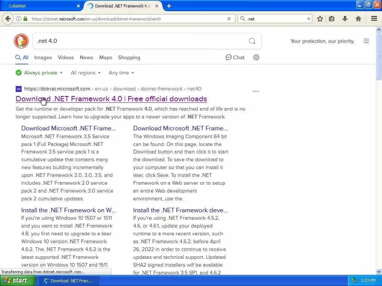This screenshot has width=382, height=286.
Task: Switch to Shopping results
Action: (x=129, y=58)
